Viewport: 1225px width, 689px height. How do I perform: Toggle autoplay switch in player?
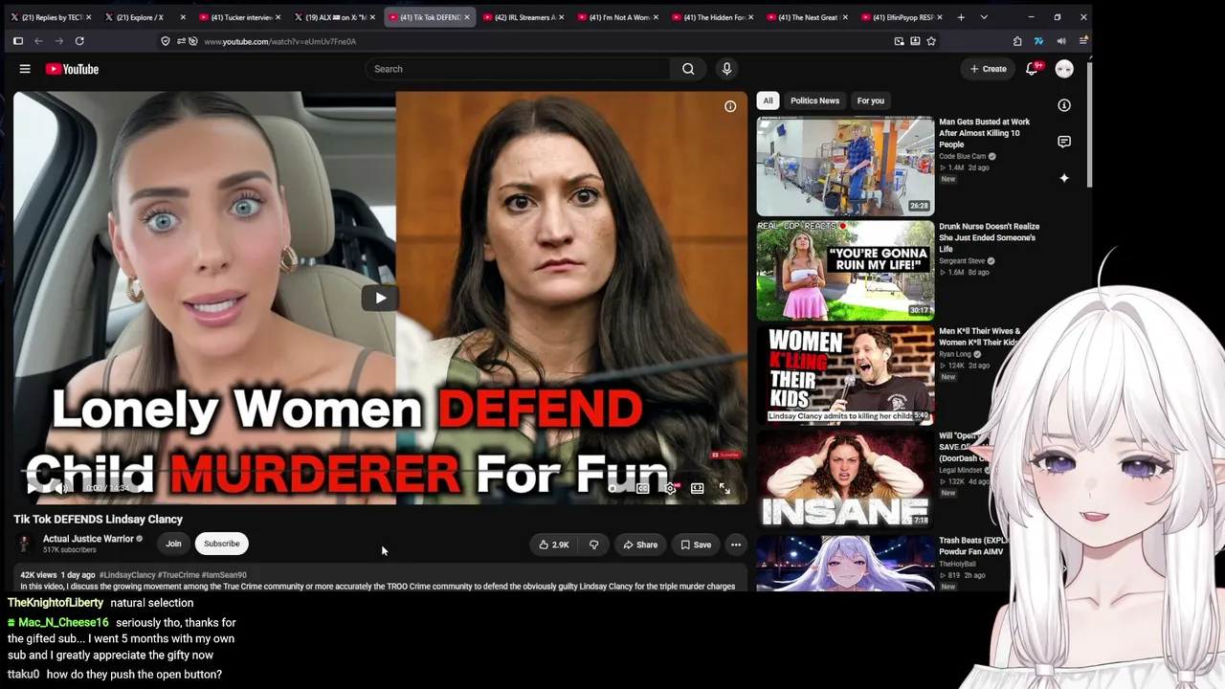[615, 488]
